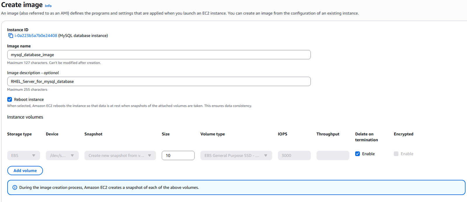
Task: Toggle Delete on termination Enable checkbox
Action: pos(358,154)
